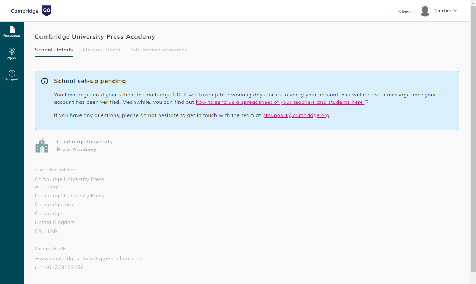Switch to Site licence resources tab
This screenshot has width=476, height=284.
pyautogui.click(x=159, y=50)
